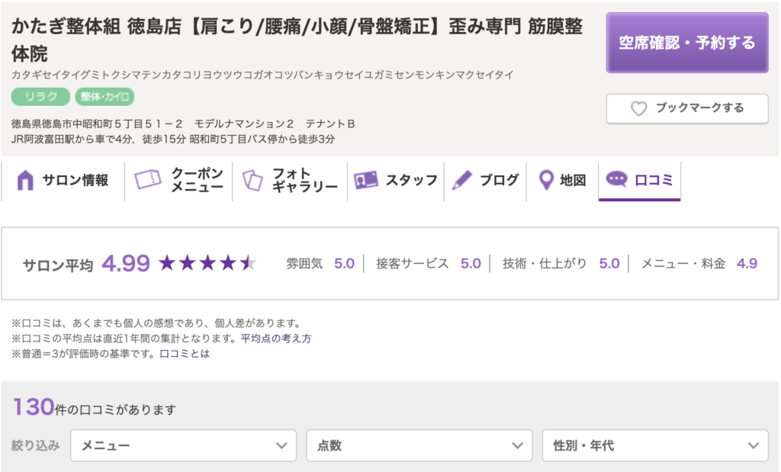Click the 整体・カイロ category tag
The width and height of the screenshot is (781, 472).
click(x=104, y=97)
